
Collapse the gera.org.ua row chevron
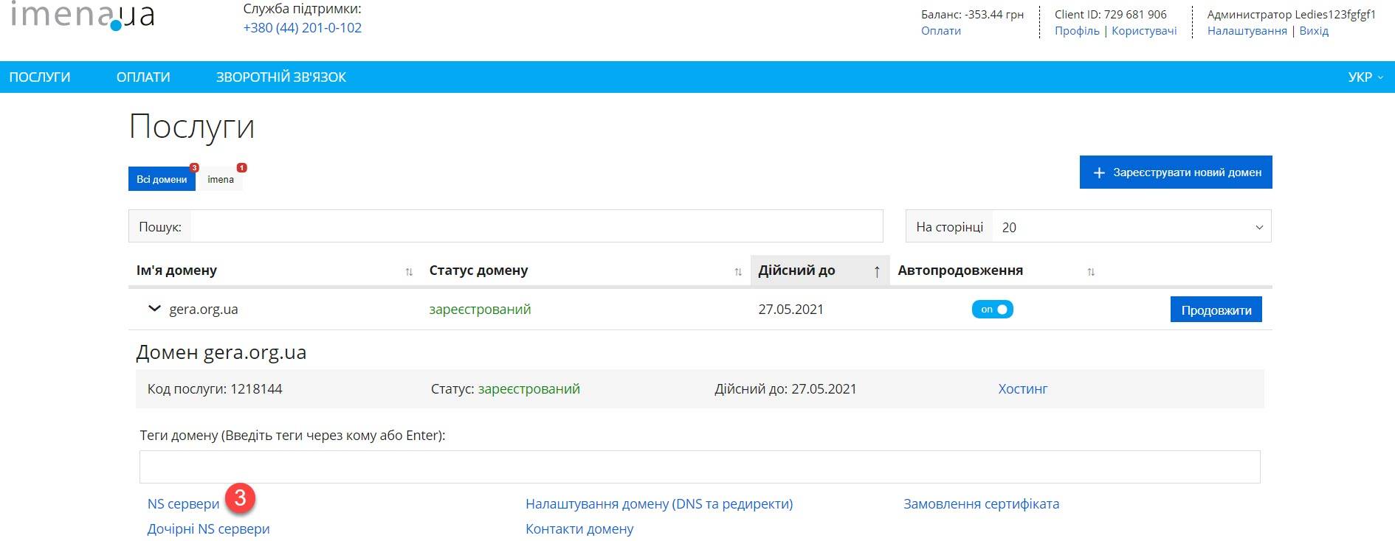tap(154, 309)
